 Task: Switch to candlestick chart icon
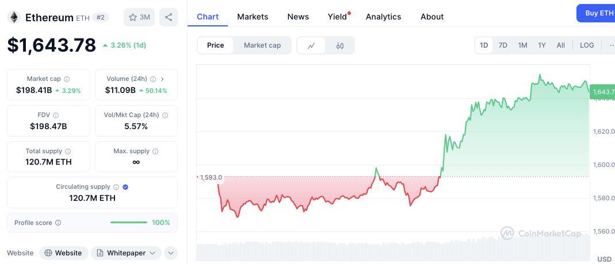pyautogui.click(x=340, y=45)
